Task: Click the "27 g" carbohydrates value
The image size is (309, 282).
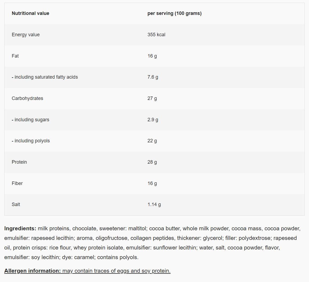Action: pyautogui.click(x=152, y=98)
